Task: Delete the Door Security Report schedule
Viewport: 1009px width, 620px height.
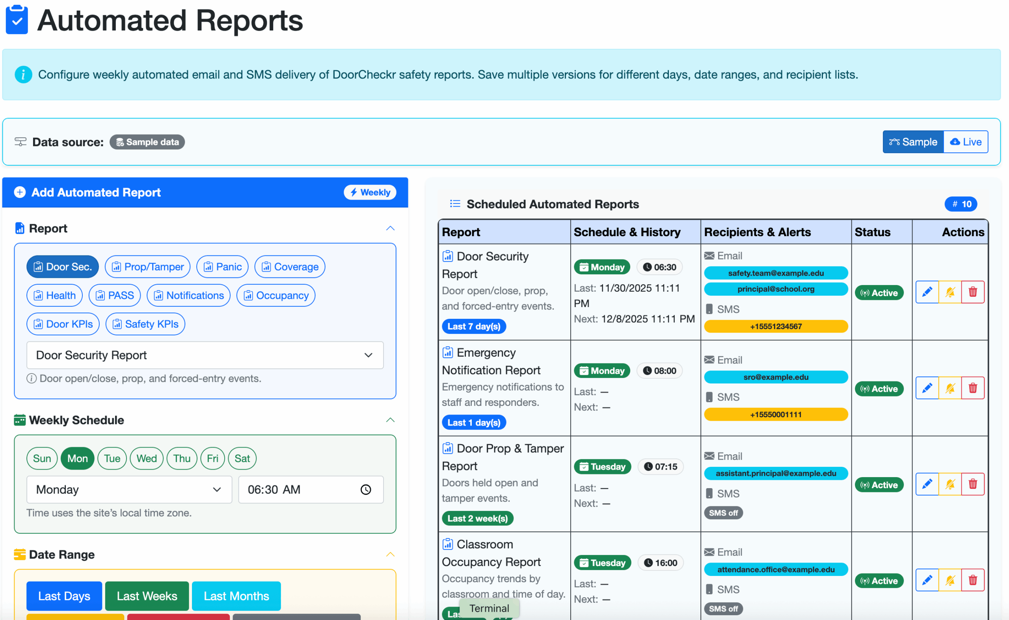Action: (x=973, y=292)
